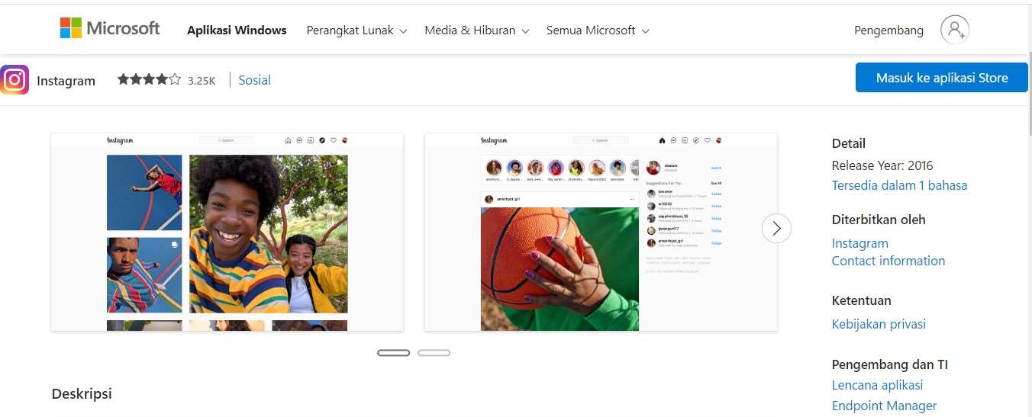Click the 3.25K rating count

pos(202,80)
